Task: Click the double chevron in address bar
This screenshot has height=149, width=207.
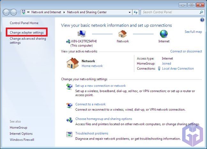Action: 28,12
